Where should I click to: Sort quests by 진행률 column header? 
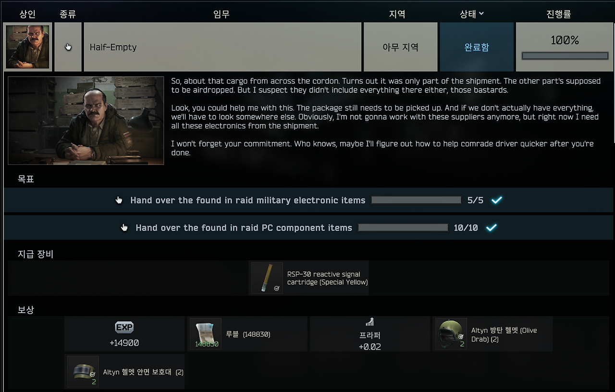pos(559,14)
